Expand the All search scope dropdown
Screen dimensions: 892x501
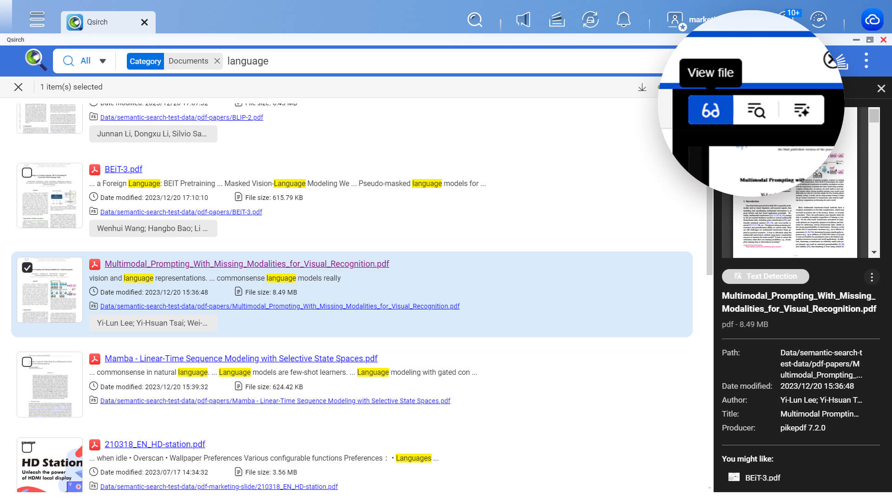click(103, 61)
